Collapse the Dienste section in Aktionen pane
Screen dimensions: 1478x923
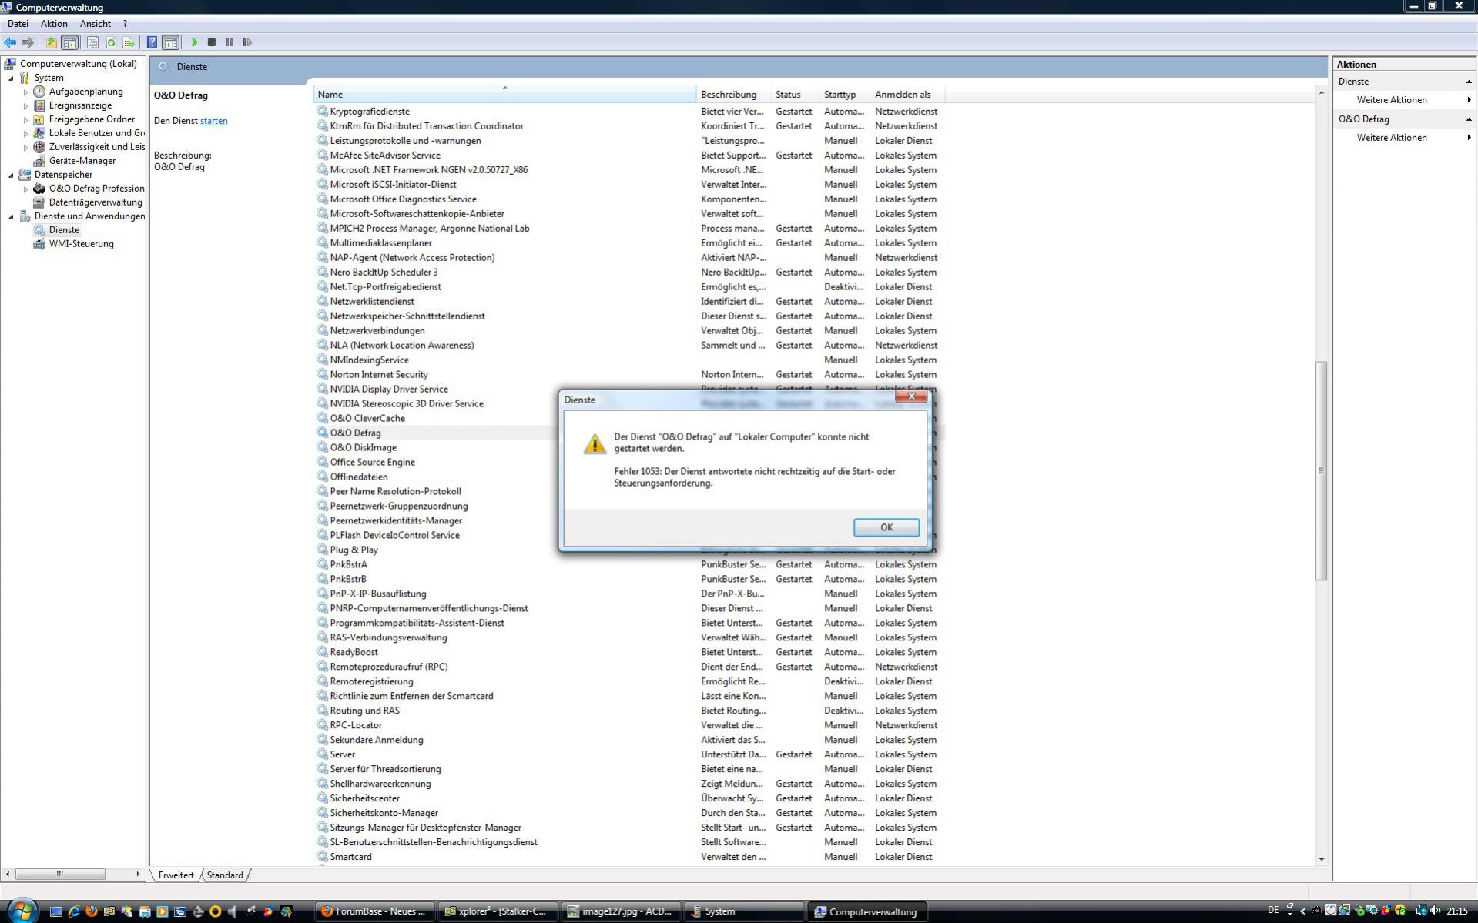pyautogui.click(x=1468, y=82)
